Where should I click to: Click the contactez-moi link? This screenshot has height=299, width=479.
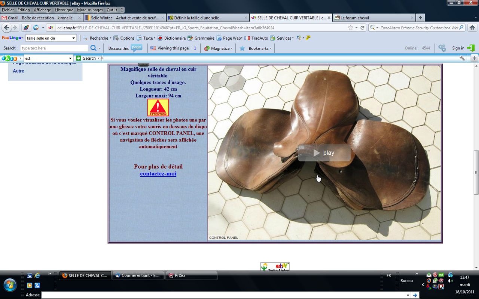click(158, 174)
